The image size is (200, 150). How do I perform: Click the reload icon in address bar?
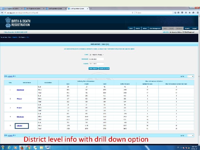tap(132, 12)
